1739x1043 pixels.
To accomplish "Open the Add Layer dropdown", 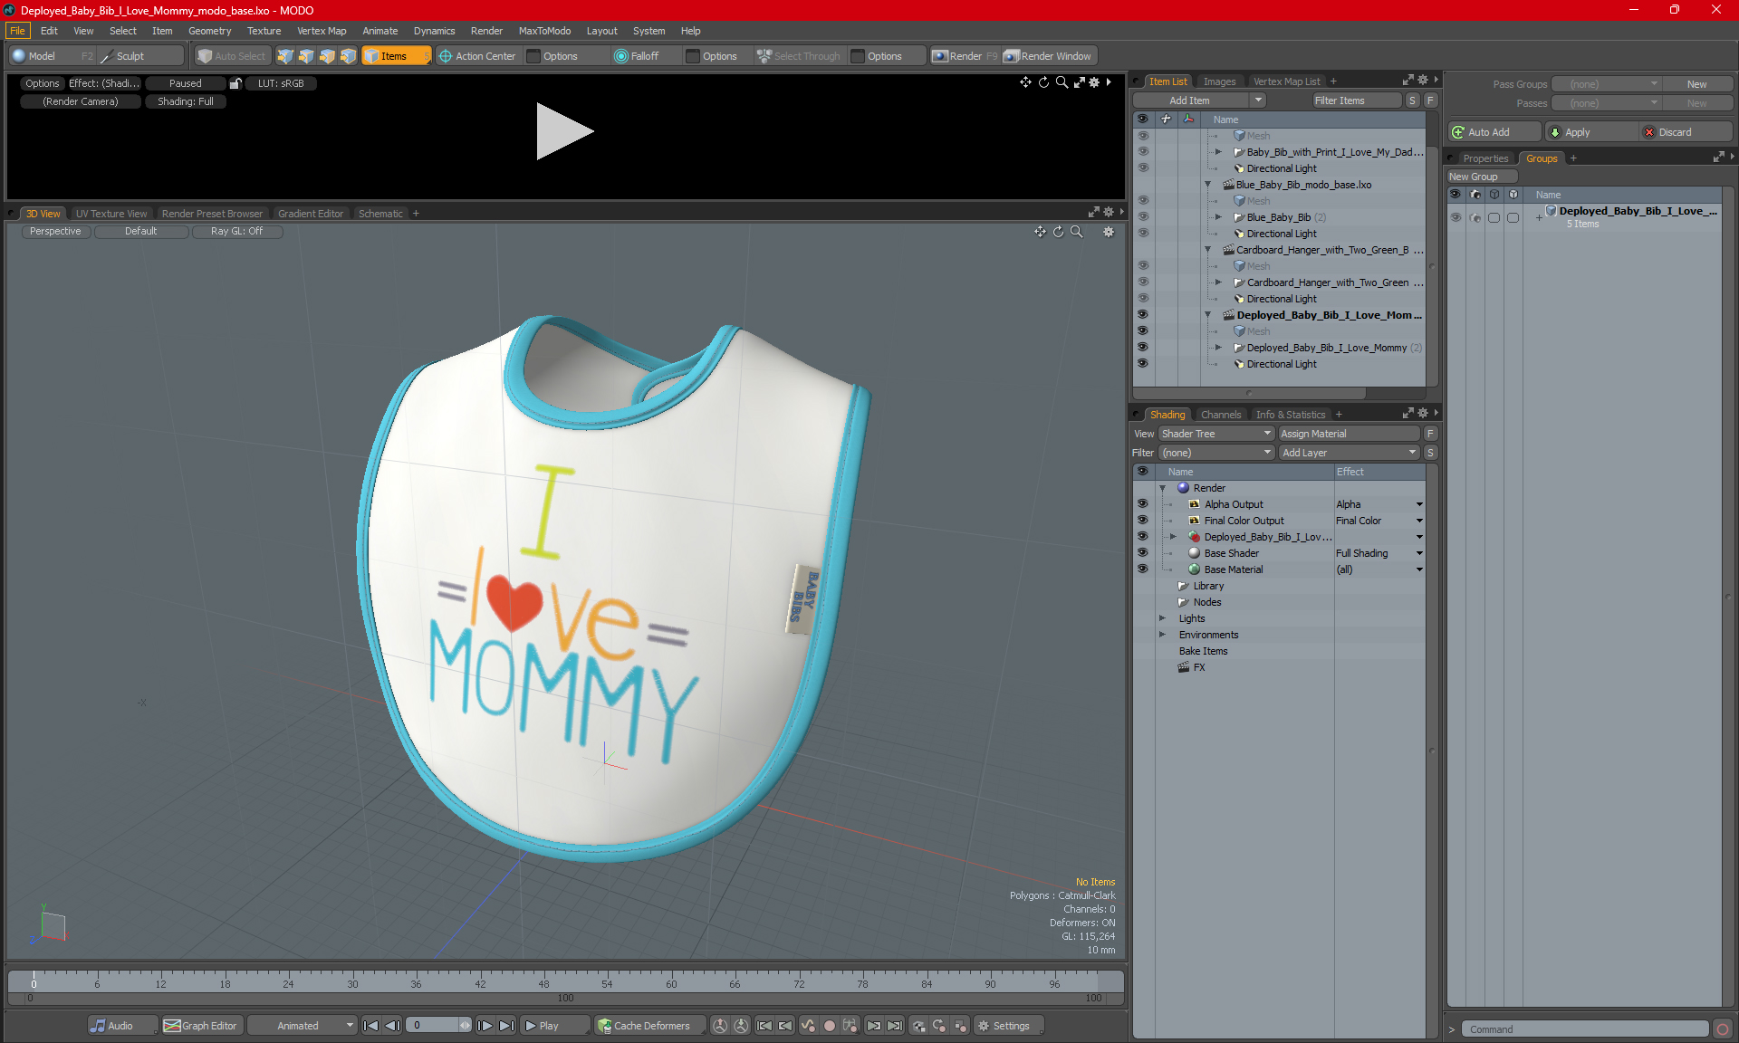I will click(x=1349, y=453).
